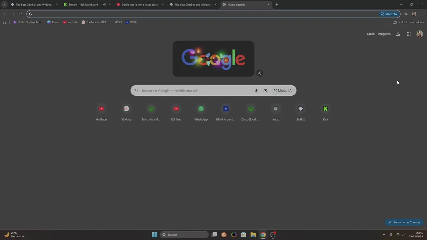Click Personalizar Chrome button
The width and height of the screenshot is (427, 240).
(404, 222)
